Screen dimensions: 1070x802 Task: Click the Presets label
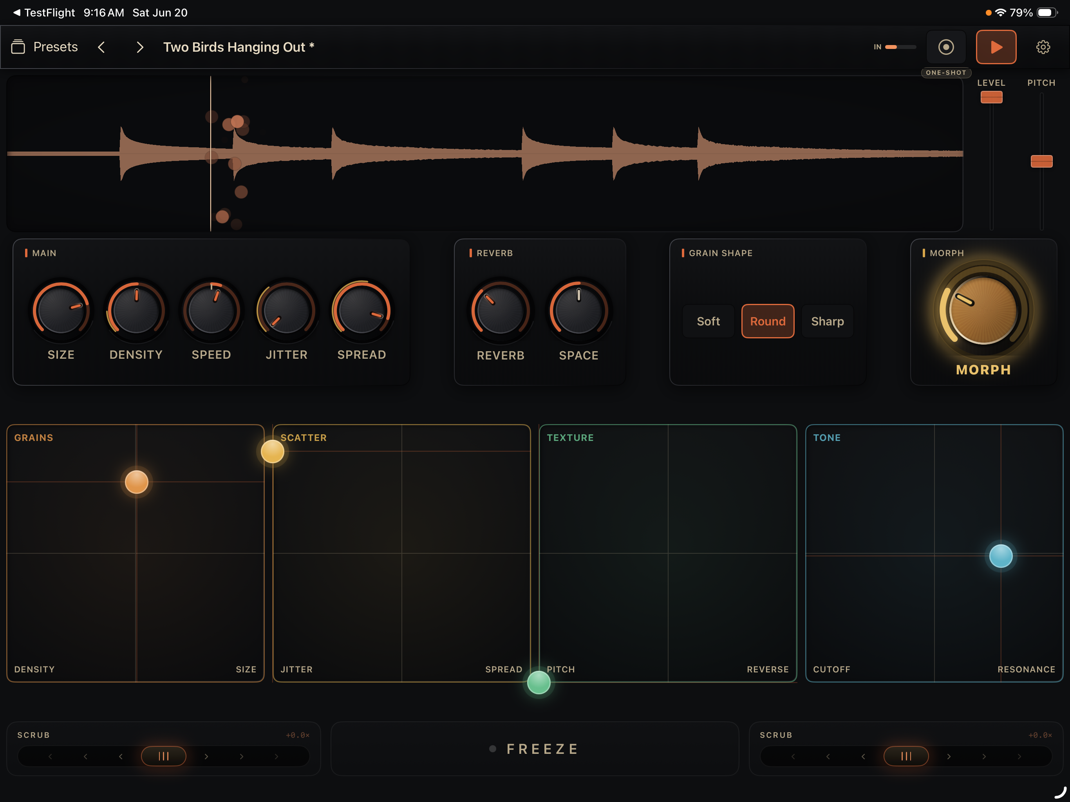click(x=56, y=47)
